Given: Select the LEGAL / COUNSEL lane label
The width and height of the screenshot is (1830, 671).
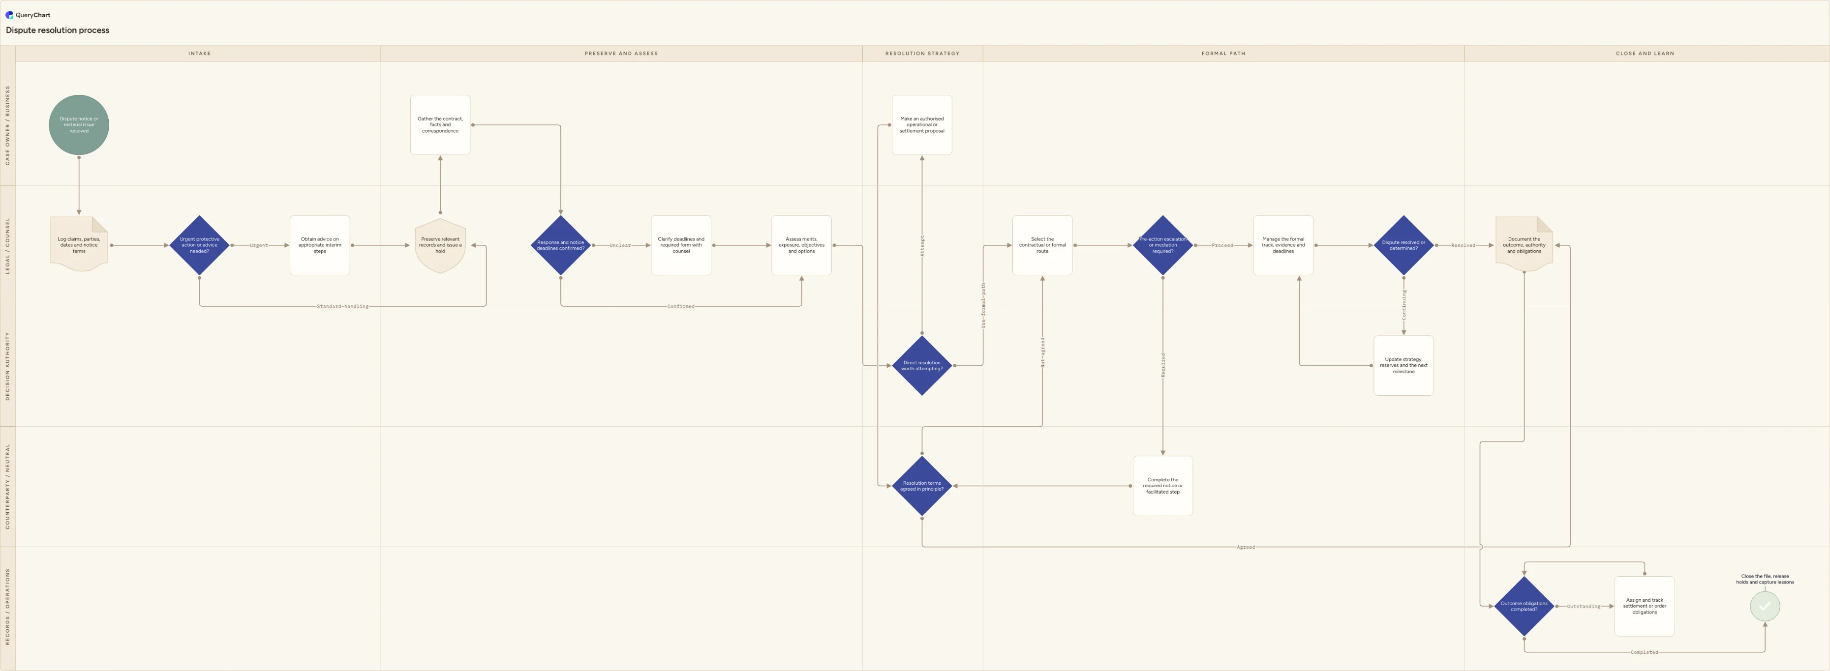Looking at the screenshot, I should tap(8, 246).
